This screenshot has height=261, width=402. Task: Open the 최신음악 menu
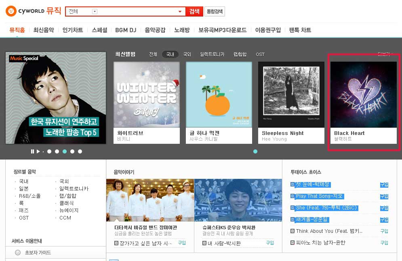(x=44, y=30)
